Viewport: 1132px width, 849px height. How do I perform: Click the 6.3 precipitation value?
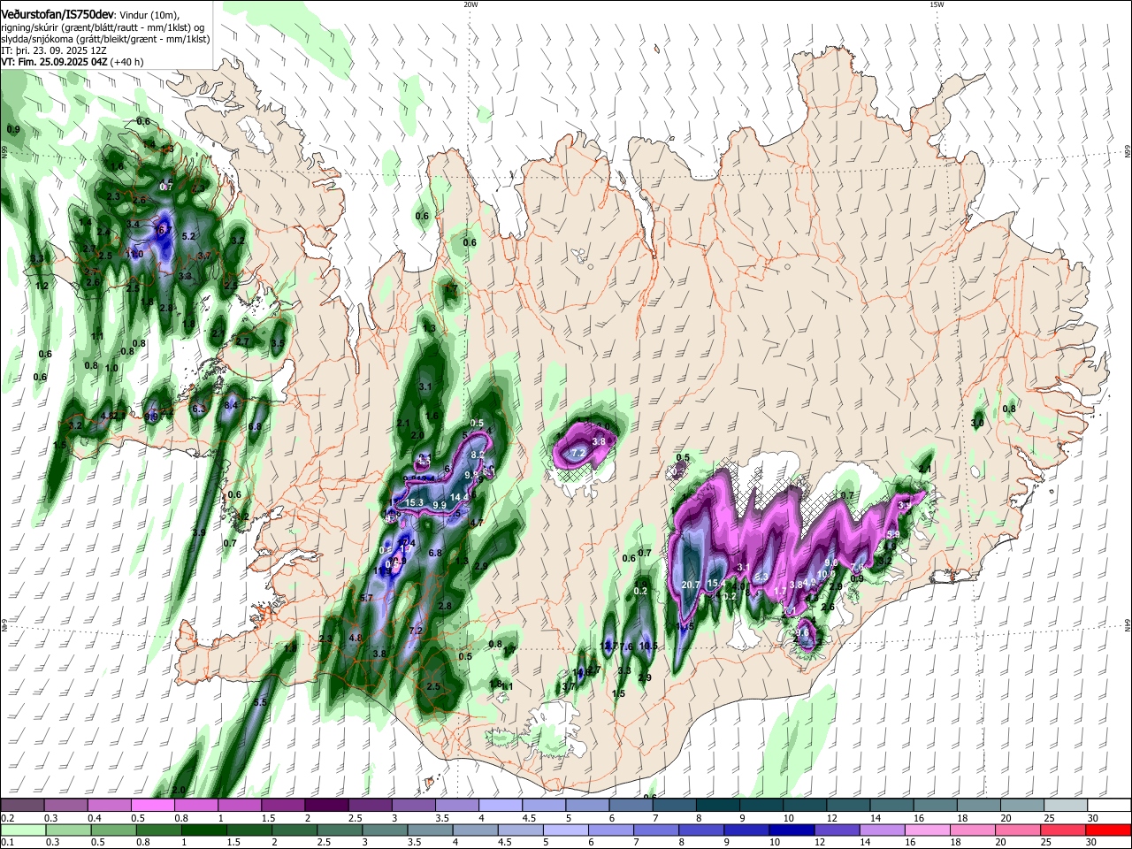coord(199,409)
